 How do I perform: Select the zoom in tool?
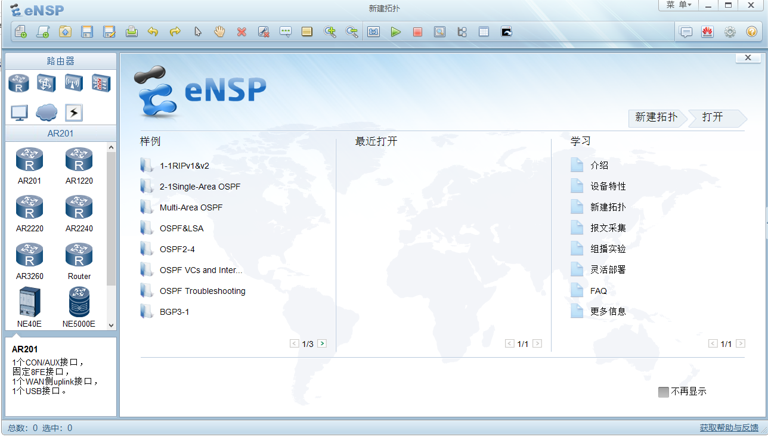pyautogui.click(x=330, y=32)
